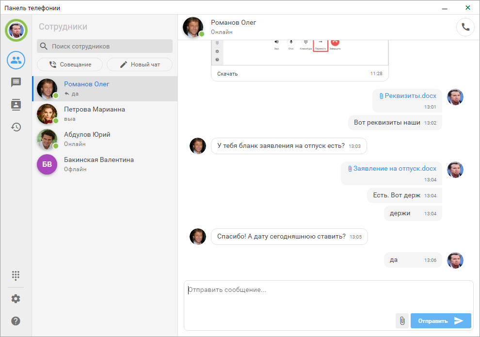
Task: Open call history icon in sidebar
Action: [x=16, y=127]
